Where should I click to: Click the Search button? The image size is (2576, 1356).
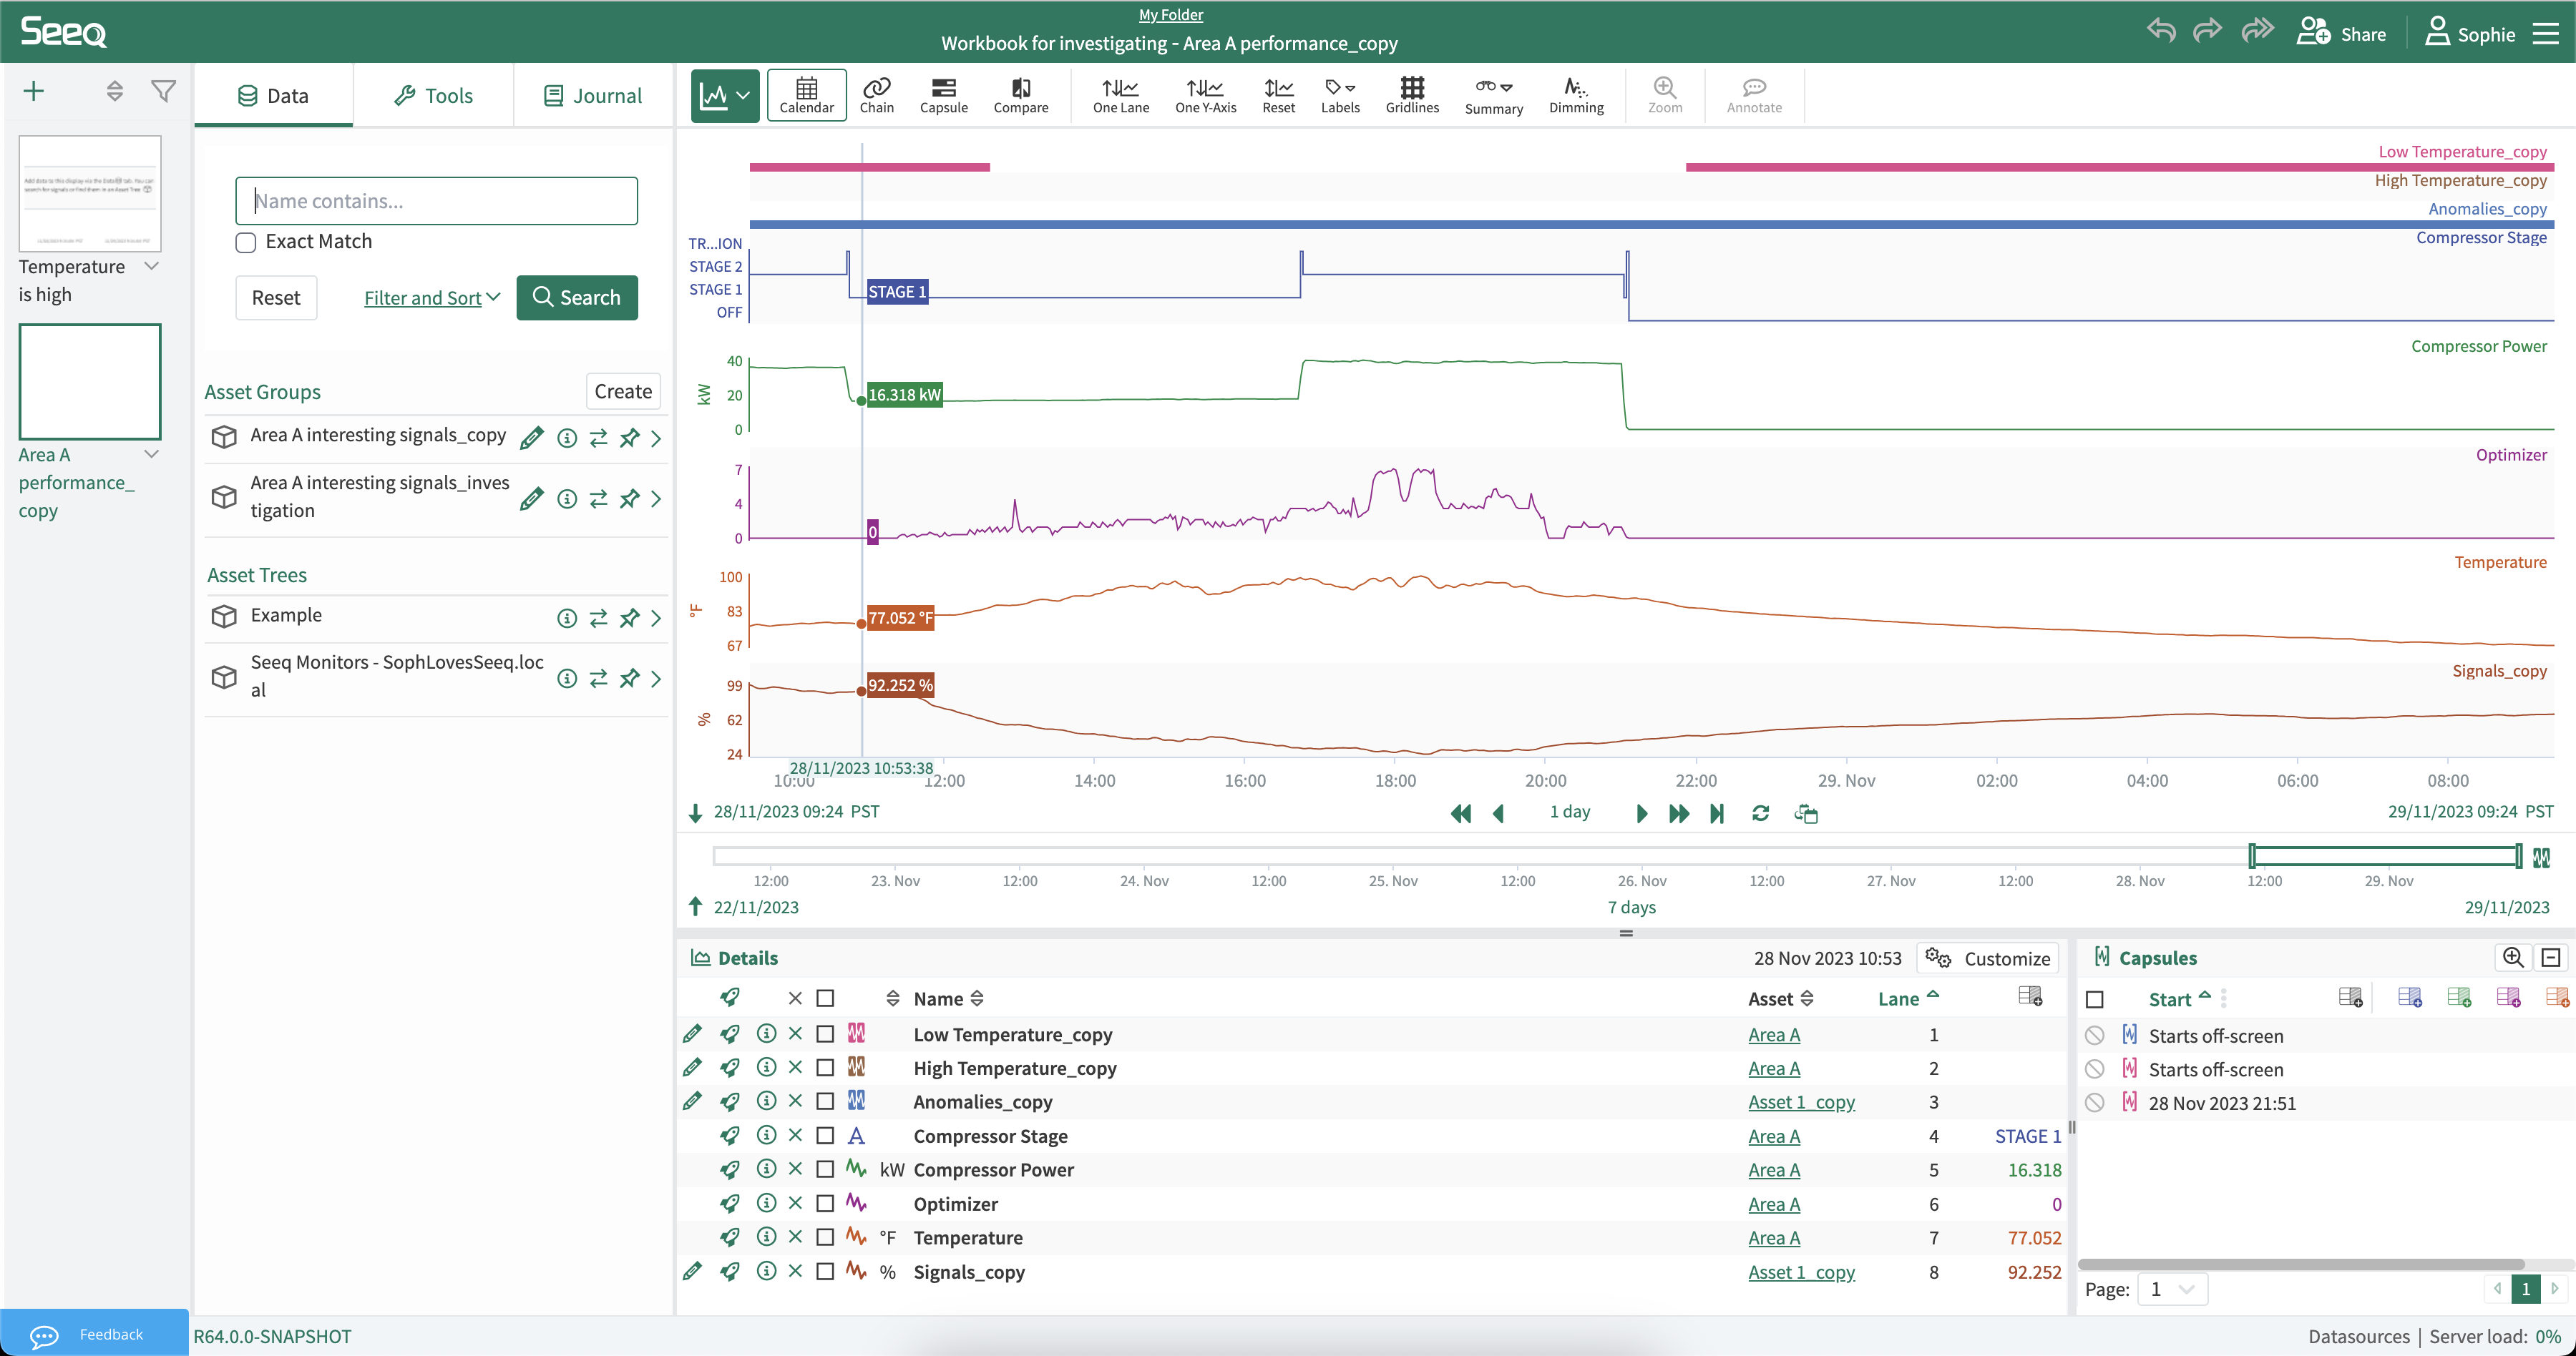[x=577, y=298]
